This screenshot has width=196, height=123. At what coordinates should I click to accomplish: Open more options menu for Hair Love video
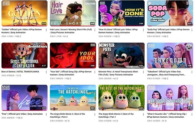point(95,30)
